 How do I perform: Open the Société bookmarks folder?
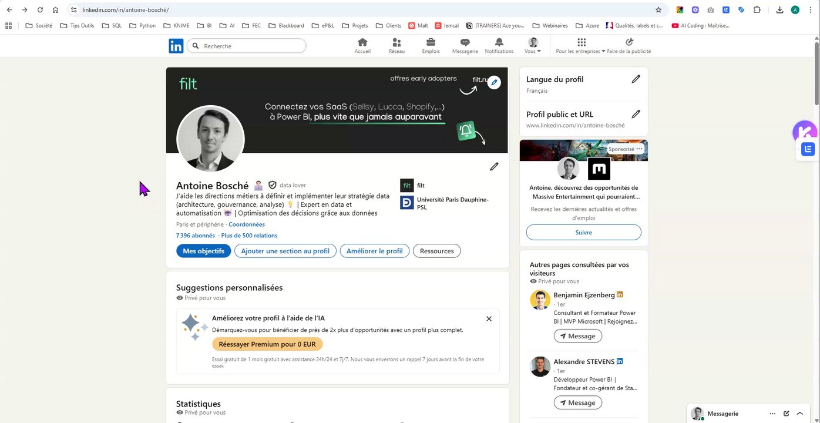coord(39,26)
